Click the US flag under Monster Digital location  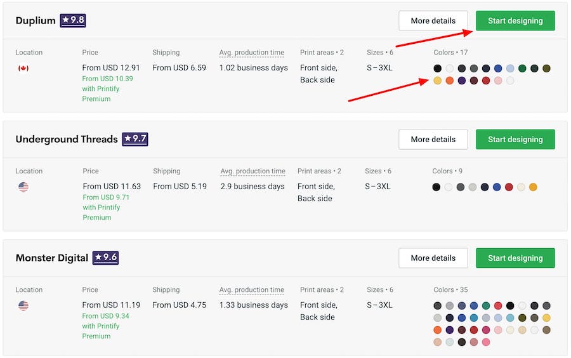tap(23, 305)
